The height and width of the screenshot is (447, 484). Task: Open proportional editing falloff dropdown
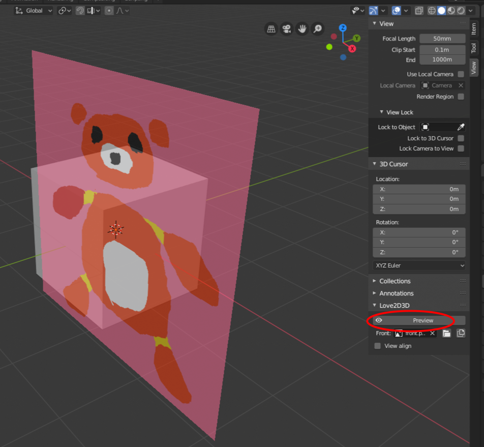(122, 11)
